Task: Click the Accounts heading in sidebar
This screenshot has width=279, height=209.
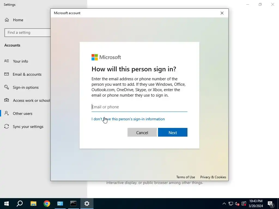Action: click(x=12, y=45)
